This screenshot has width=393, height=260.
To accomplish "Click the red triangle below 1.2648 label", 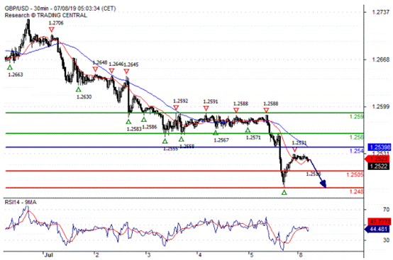I will coord(95,69).
